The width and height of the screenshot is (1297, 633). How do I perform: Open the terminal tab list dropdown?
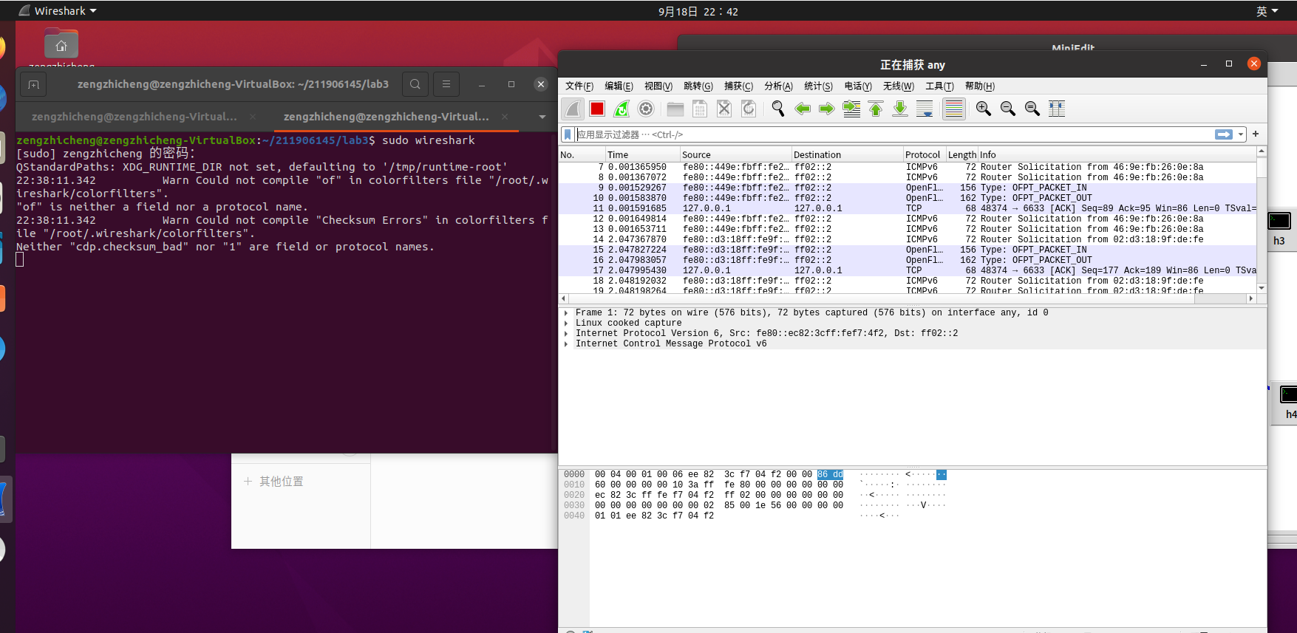542,117
